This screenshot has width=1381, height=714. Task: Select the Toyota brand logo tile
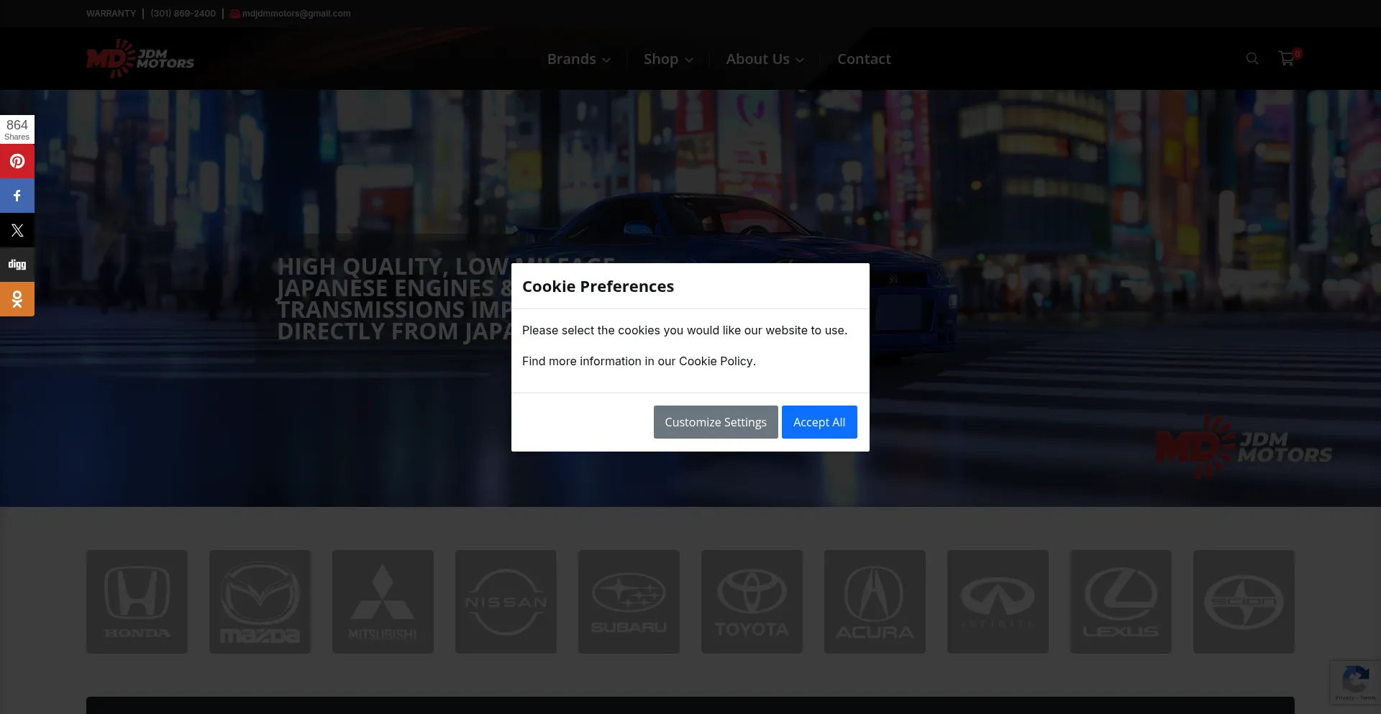pos(752,602)
